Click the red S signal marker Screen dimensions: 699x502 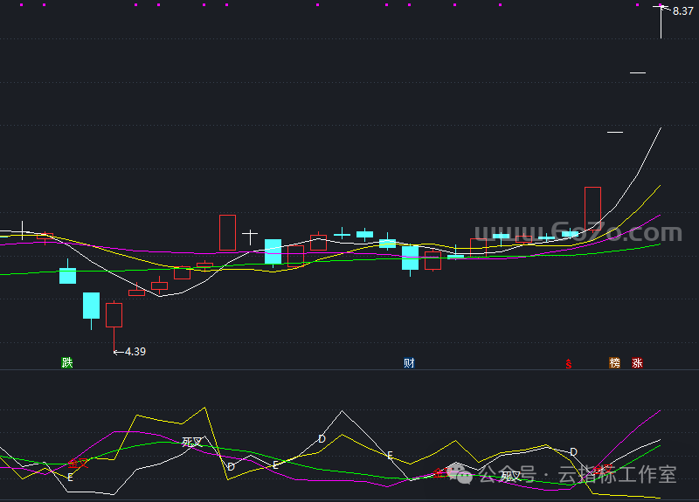pos(569,363)
